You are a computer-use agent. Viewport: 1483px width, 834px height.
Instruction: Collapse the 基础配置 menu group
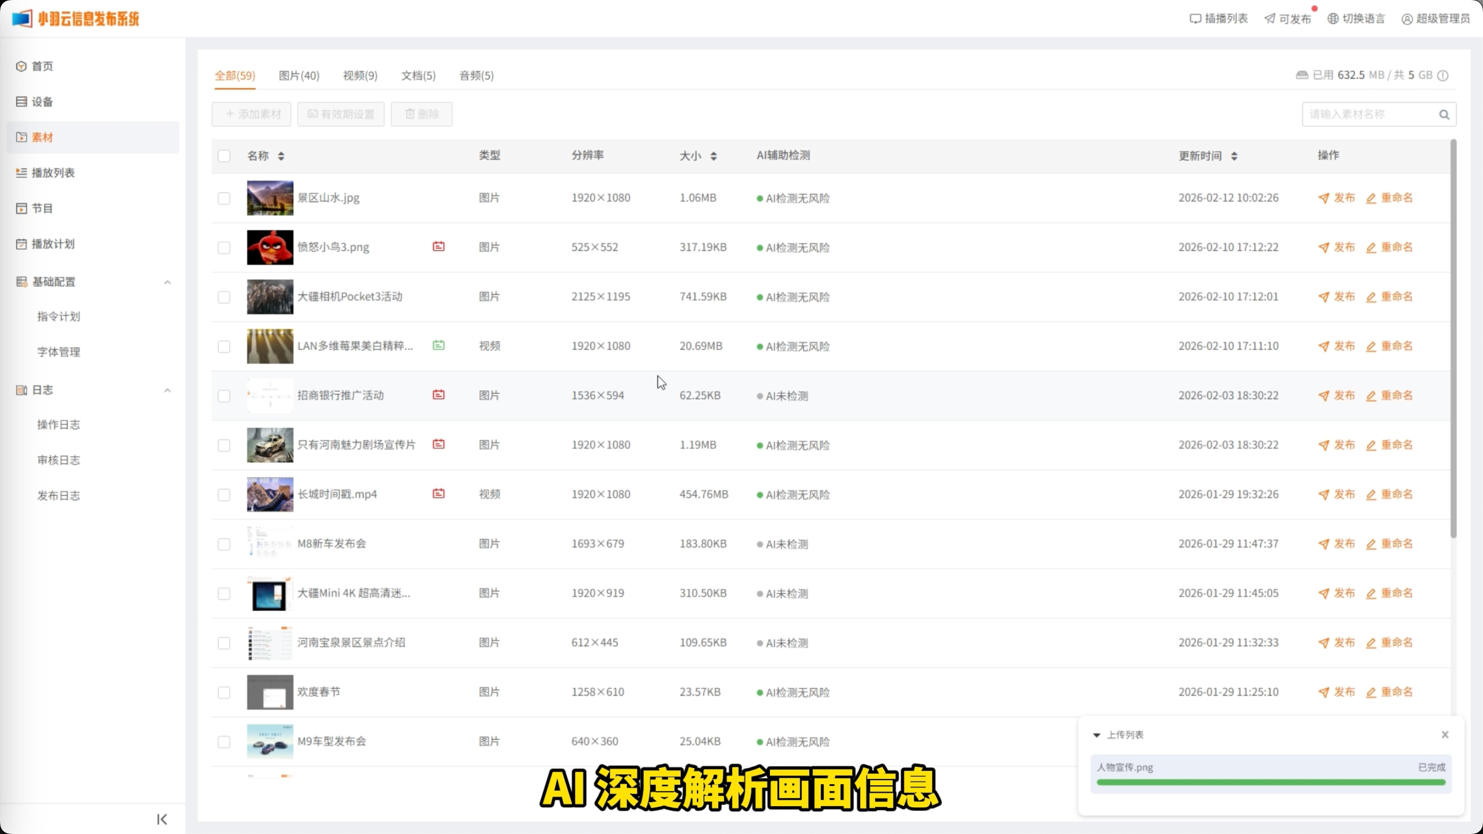point(167,282)
